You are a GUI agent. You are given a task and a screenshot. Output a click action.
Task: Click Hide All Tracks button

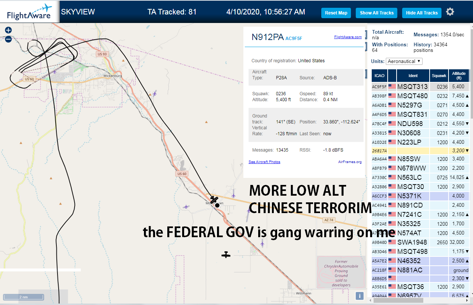click(x=422, y=13)
